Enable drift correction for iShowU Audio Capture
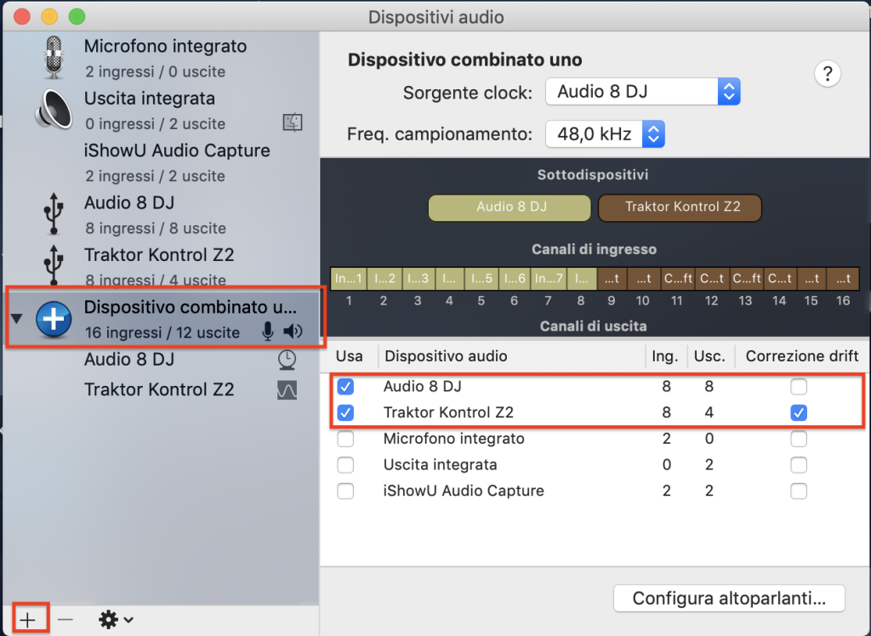The height and width of the screenshot is (636, 871). pyautogui.click(x=799, y=491)
